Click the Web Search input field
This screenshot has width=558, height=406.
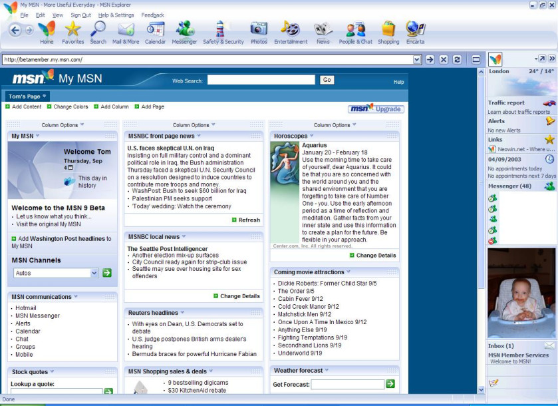[261, 80]
